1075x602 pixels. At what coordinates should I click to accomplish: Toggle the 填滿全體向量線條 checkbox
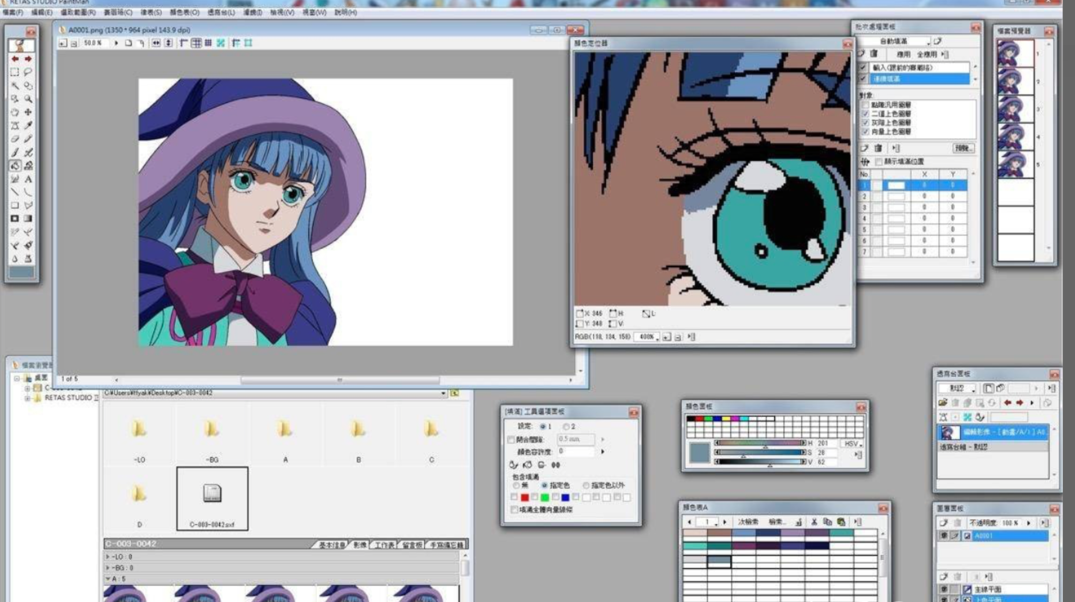pyautogui.click(x=514, y=509)
